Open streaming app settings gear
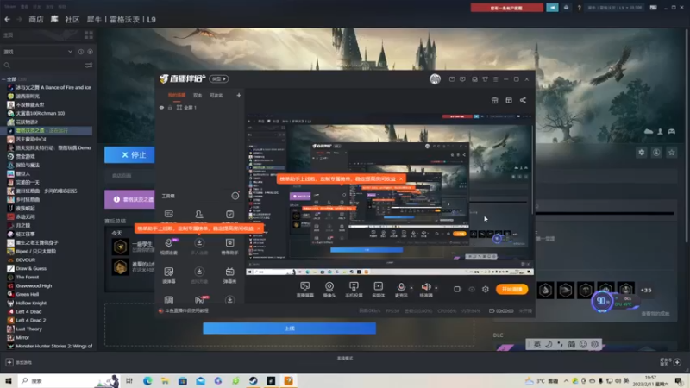Screen dimensions: 690x388 point(486,289)
